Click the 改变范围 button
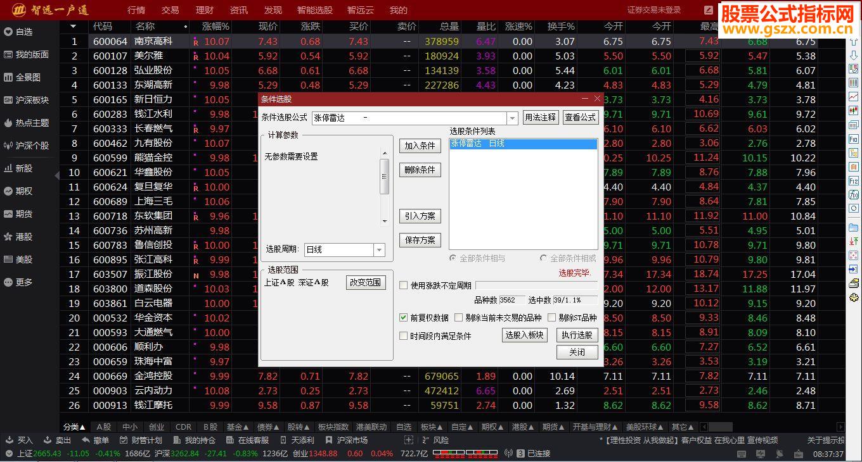This screenshot has width=862, height=462. (366, 283)
